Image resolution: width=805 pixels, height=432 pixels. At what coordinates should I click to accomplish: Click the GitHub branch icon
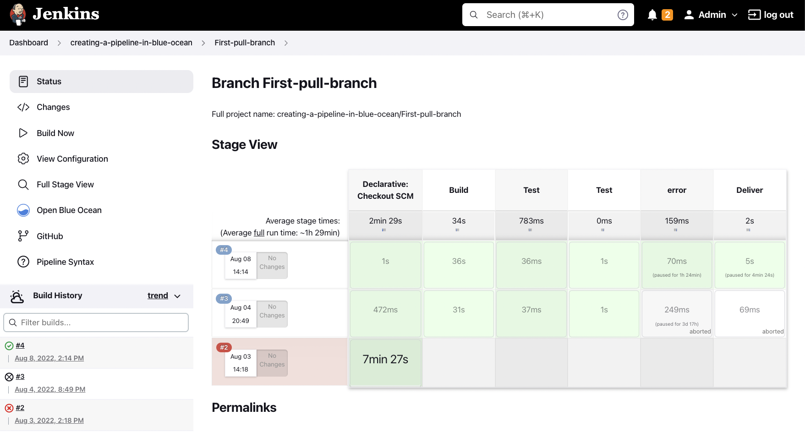click(23, 235)
